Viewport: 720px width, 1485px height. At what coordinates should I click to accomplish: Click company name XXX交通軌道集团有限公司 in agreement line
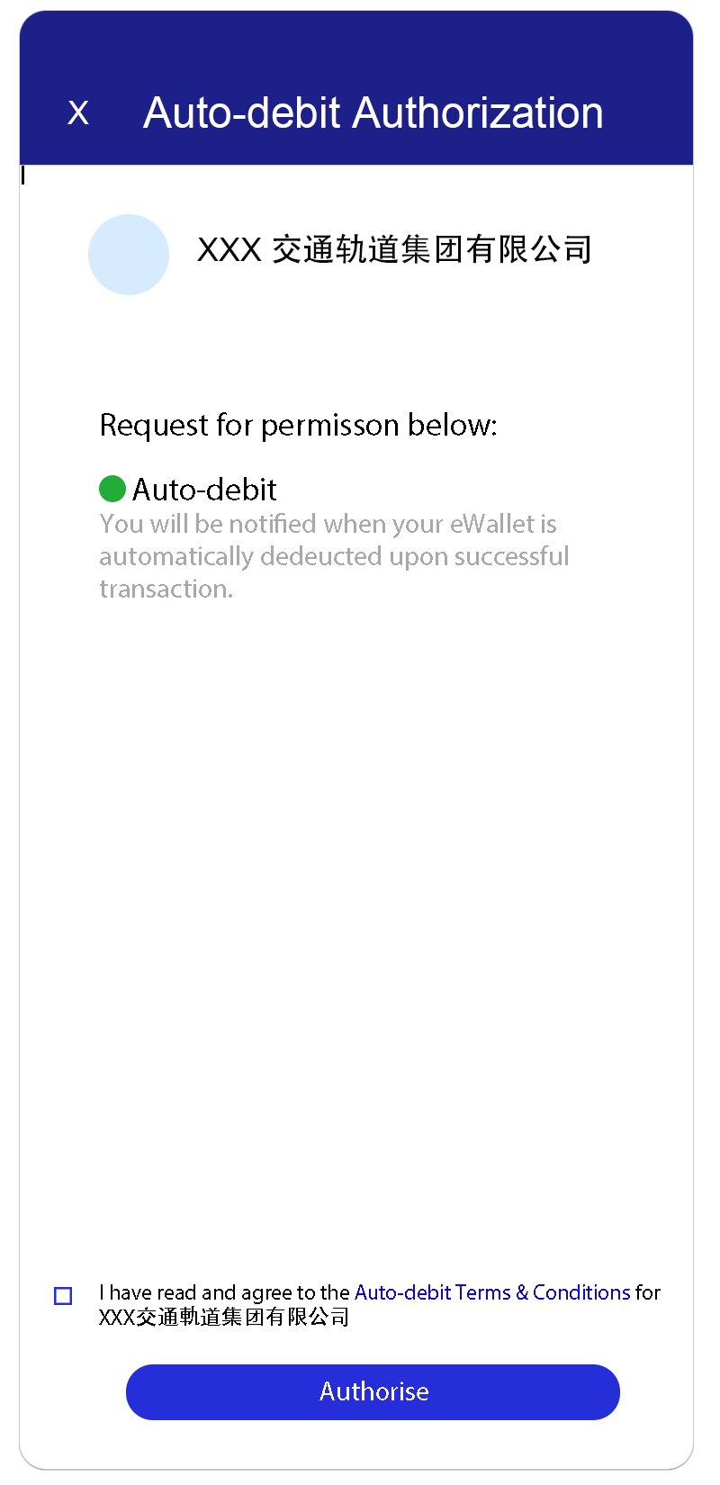[x=223, y=1317]
